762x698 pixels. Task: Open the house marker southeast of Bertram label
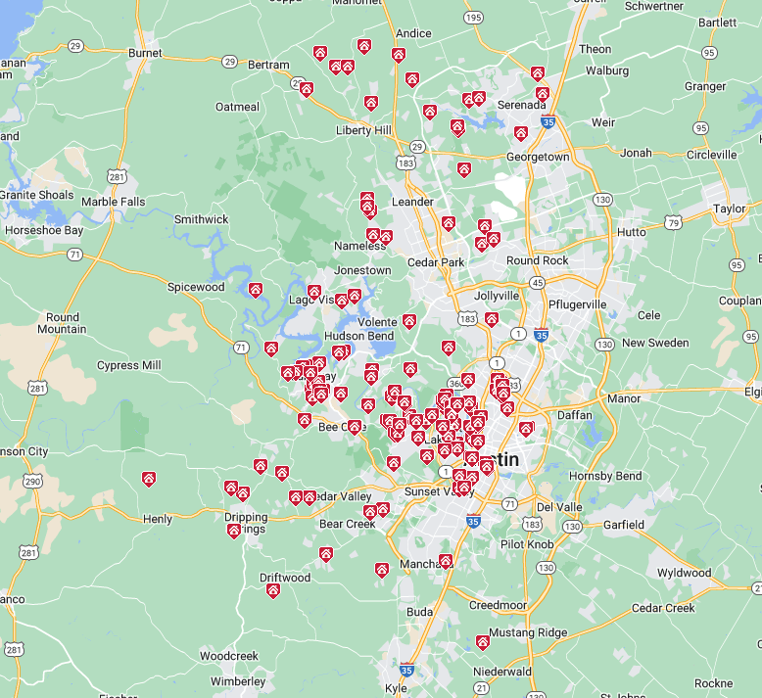(x=306, y=89)
